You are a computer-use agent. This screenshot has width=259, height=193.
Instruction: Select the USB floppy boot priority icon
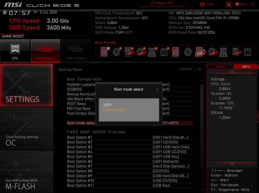[x=236, y=52]
